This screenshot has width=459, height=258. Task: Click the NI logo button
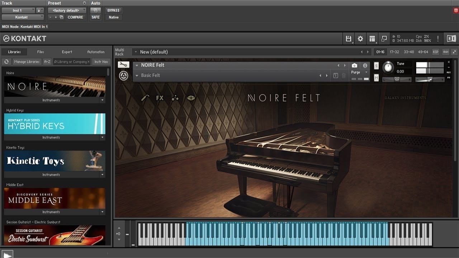pyautogui.click(x=451, y=39)
